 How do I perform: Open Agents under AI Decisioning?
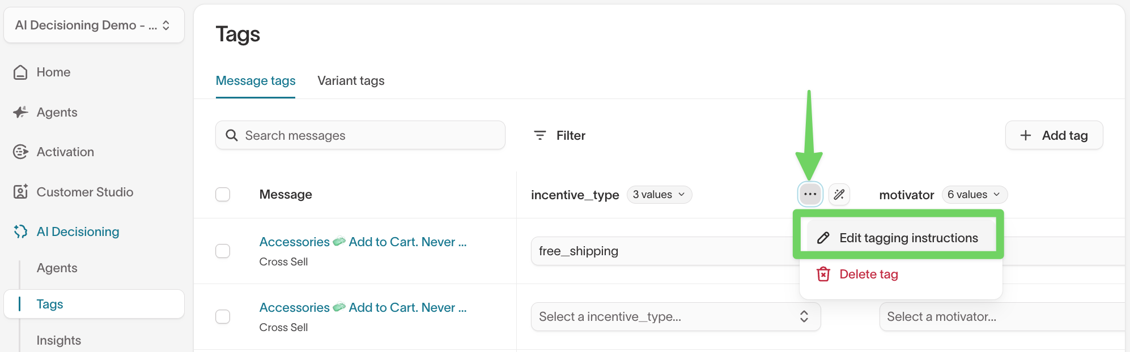(57, 268)
